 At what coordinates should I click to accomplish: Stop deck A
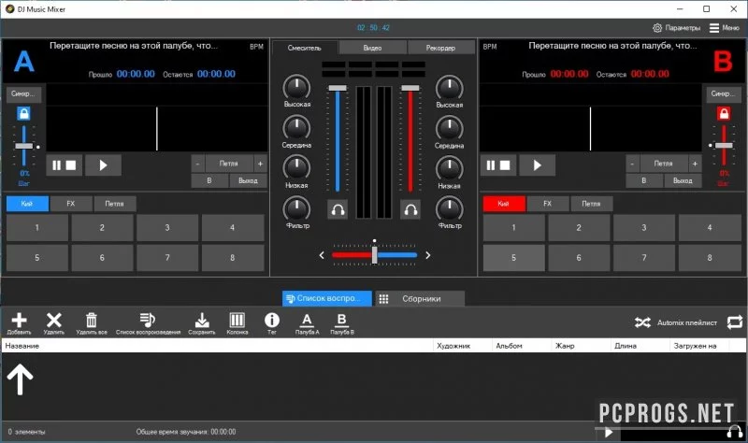(x=71, y=165)
